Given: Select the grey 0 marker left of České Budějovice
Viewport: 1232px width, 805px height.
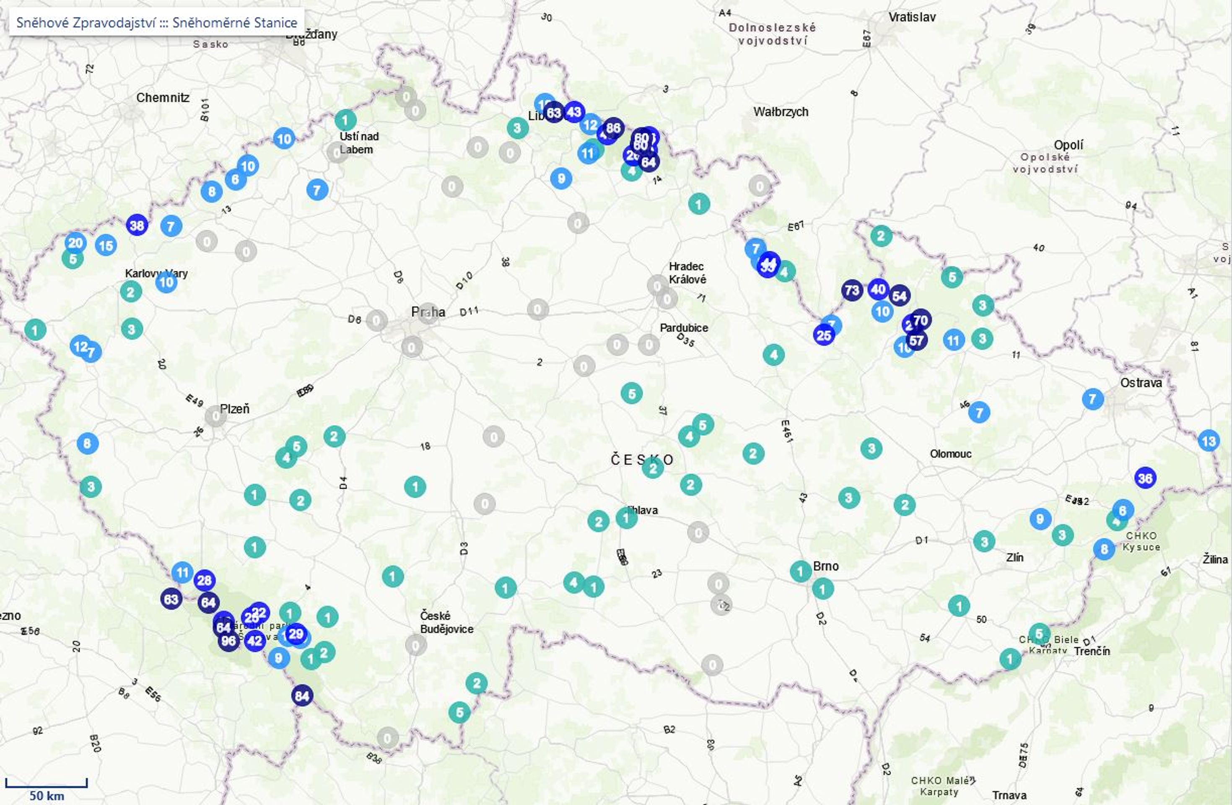Looking at the screenshot, I should [x=416, y=645].
